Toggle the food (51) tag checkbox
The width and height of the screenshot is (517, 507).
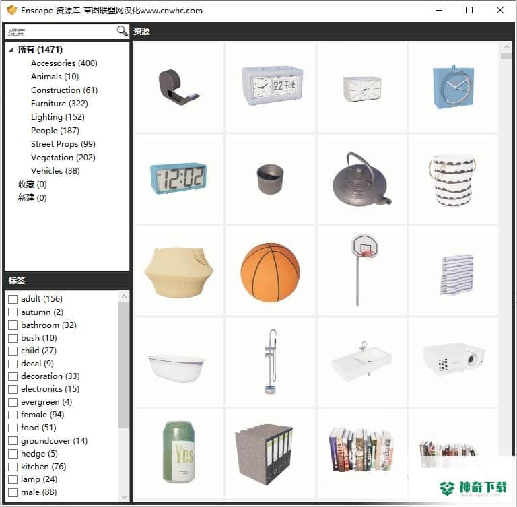[13, 428]
